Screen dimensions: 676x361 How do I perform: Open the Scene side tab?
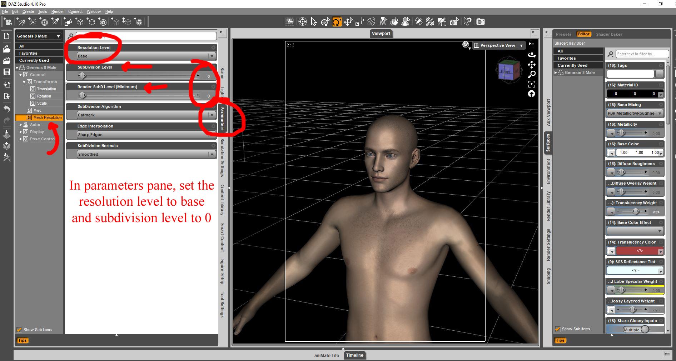[x=222, y=73]
